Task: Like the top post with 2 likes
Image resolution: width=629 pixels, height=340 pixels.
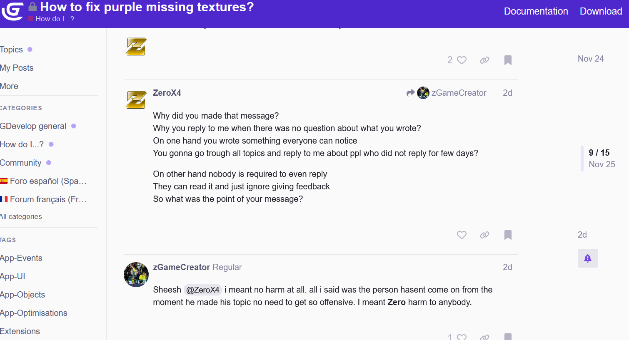Action: tap(462, 60)
